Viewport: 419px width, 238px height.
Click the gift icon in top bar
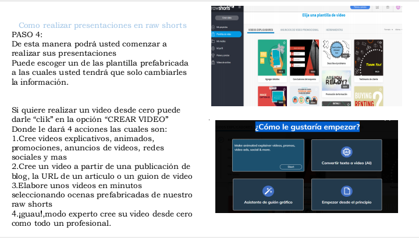tap(388, 8)
